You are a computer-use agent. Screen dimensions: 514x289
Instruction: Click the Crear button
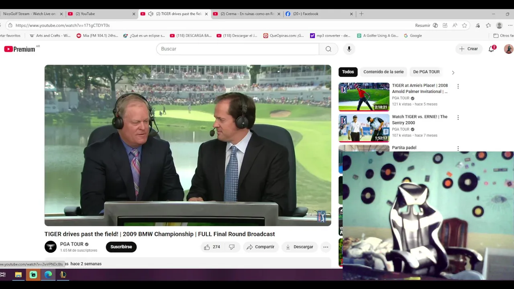(x=469, y=49)
